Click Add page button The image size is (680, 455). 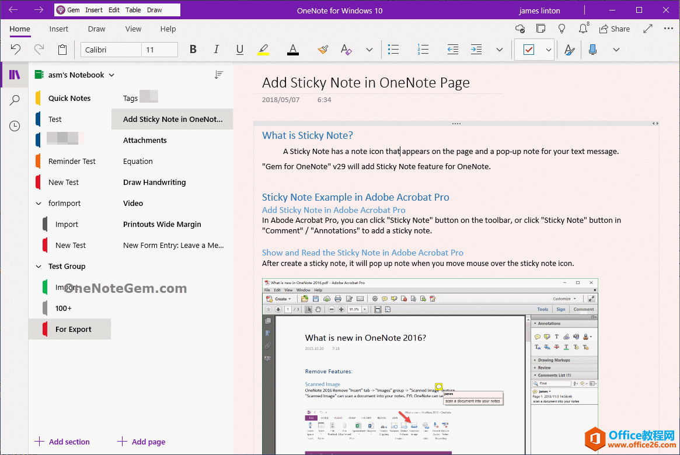(x=141, y=442)
